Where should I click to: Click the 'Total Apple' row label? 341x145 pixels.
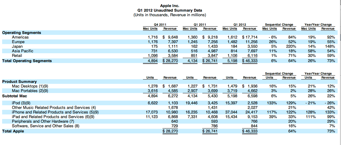click(x=13, y=131)
